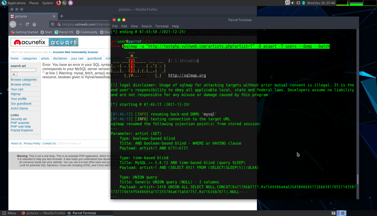Screen dimensions: 377x216
Task: Open a new tab in Firefox
Action: tap(62, 16)
